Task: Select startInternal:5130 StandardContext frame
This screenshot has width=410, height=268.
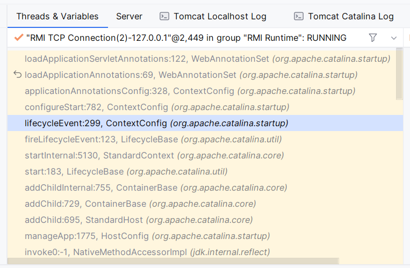Action: [x=154, y=155]
